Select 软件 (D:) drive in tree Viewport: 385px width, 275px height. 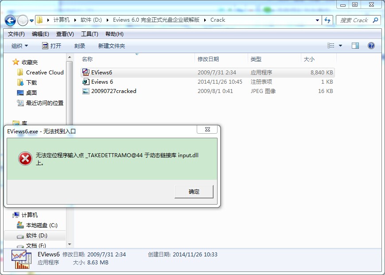36,236
